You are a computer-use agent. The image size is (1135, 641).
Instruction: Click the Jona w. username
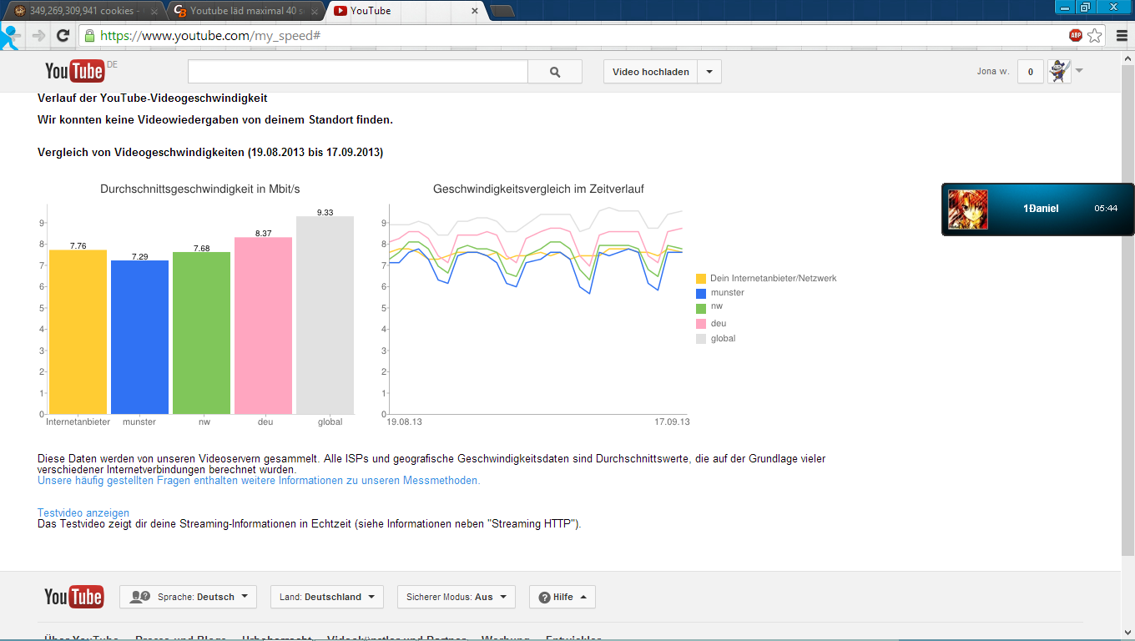(x=993, y=72)
